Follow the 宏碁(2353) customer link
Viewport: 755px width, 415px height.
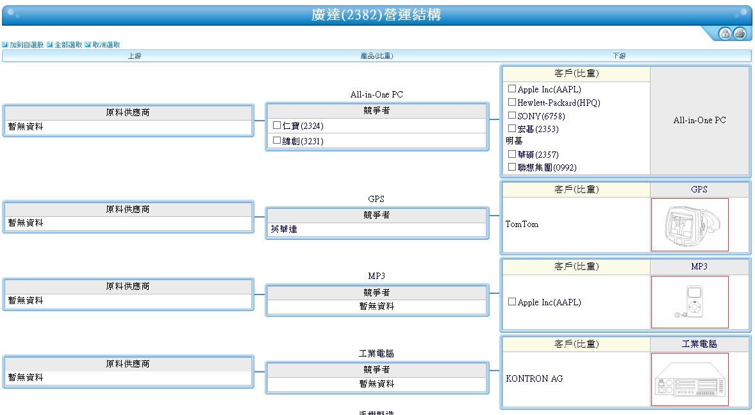pos(538,129)
